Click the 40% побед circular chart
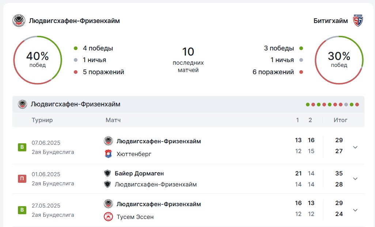Screen dimensions: 375x227 [38, 60]
